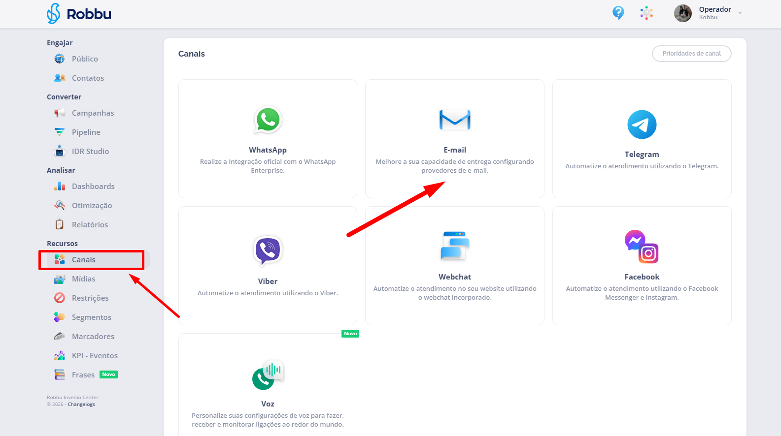Select Canais in the Recursos section
781x436 pixels.
[84, 260]
